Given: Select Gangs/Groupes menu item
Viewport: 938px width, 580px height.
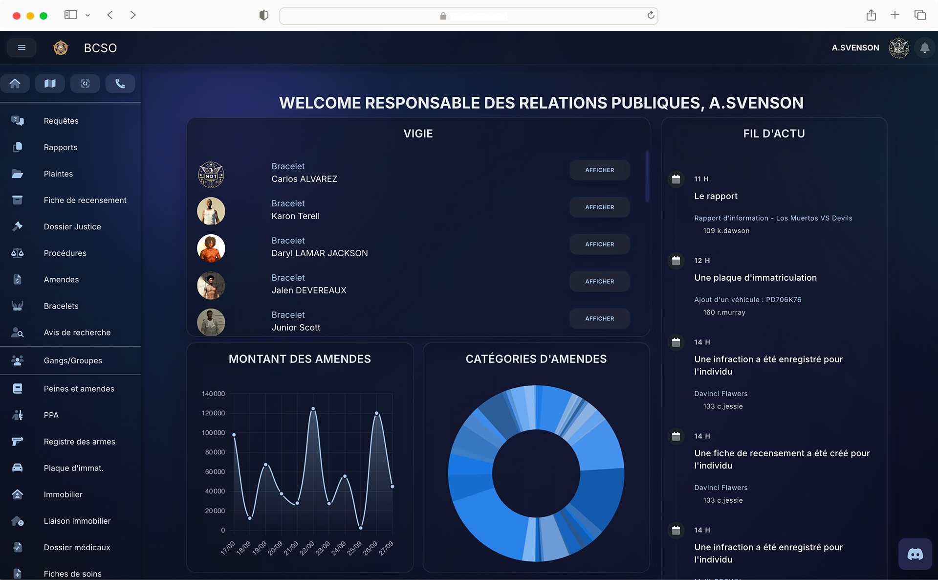Looking at the screenshot, I should tap(73, 360).
